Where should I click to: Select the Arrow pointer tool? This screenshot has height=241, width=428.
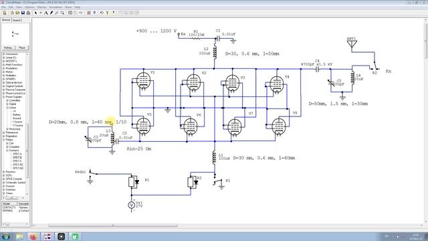[x=35, y=13]
